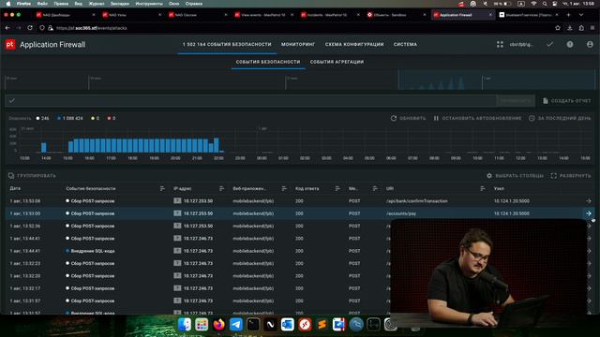This screenshot has width=600, height=337.
Task: Toggle the yellow severity filter showing 0
Action: coord(96,119)
